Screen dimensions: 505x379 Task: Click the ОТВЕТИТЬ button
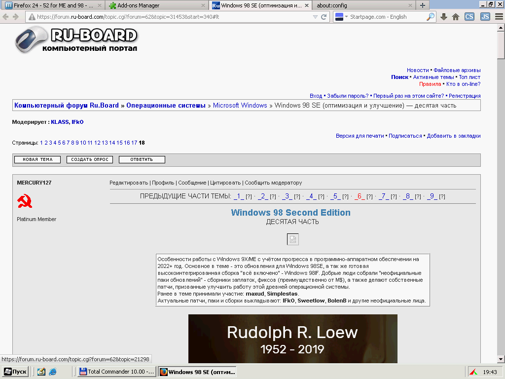pyautogui.click(x=142, y=159)
